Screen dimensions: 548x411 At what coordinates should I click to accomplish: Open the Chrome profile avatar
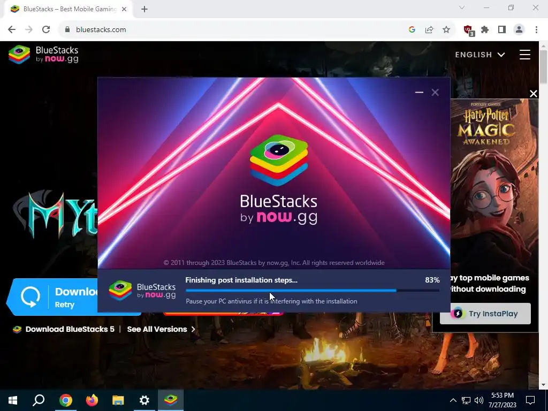tap(519, 30)
